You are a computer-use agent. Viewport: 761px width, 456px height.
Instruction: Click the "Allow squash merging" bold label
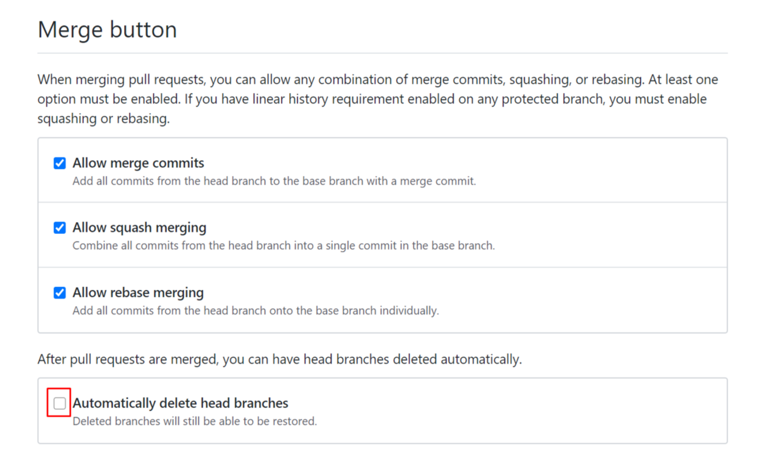(x=139, y=227)
